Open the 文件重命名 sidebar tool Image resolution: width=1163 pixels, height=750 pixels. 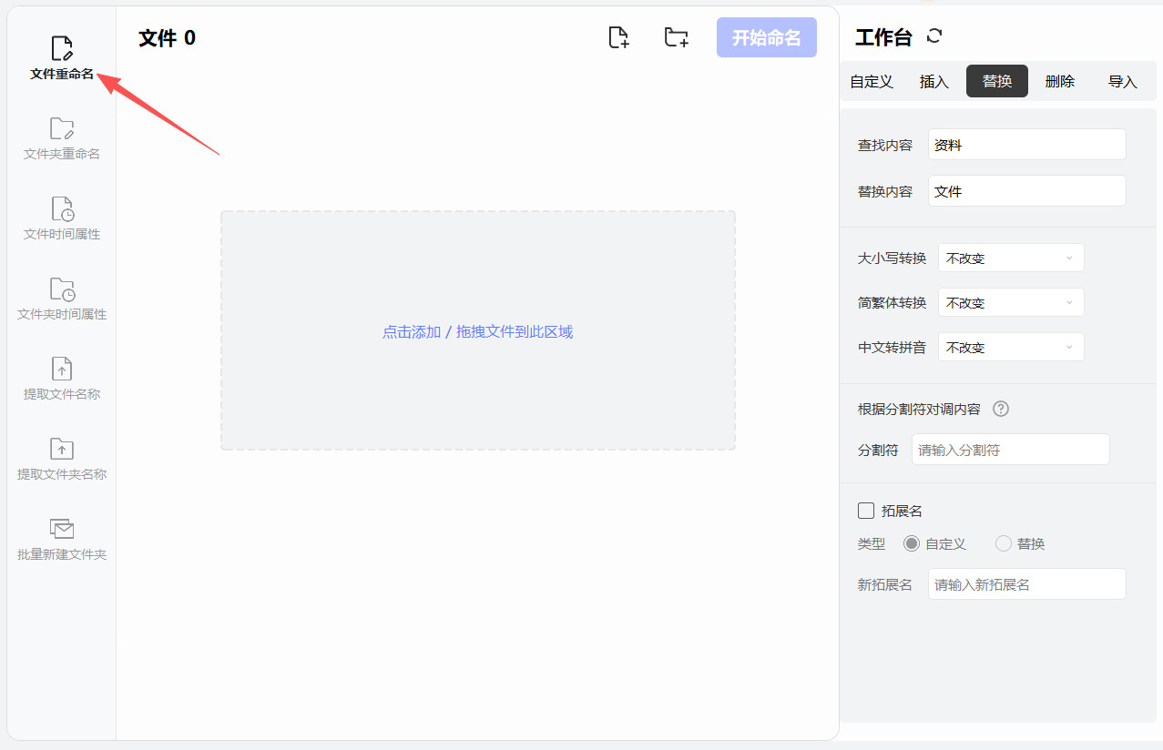[62, 59]
